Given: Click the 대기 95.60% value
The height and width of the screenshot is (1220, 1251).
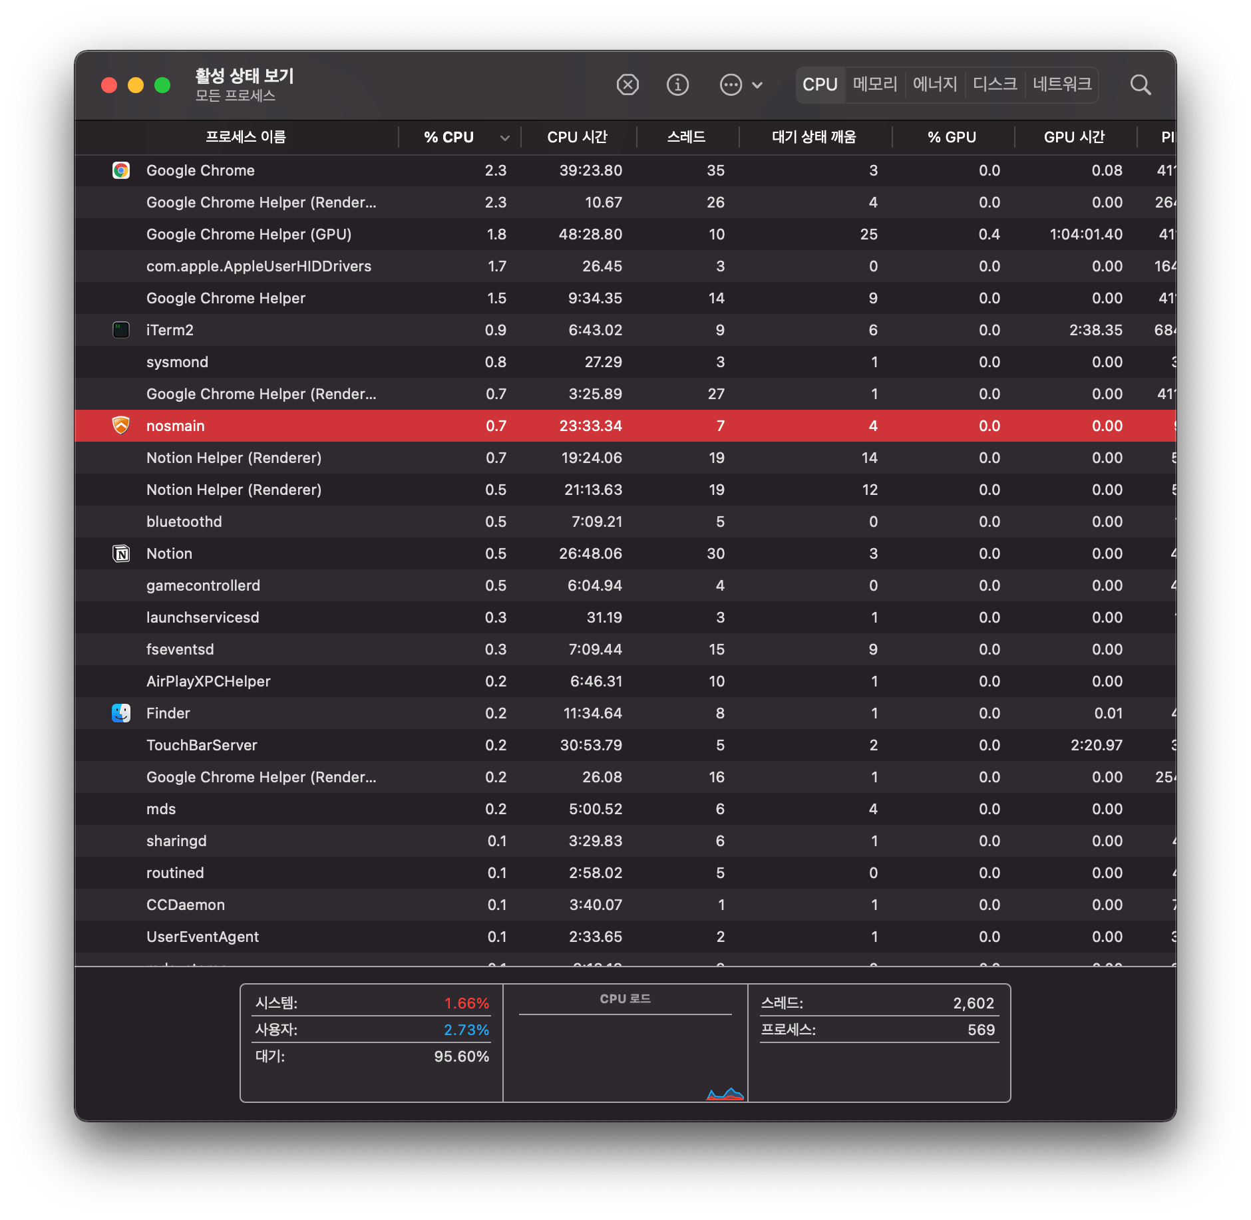Looking at the screenshot, I should click(461, 1056).
